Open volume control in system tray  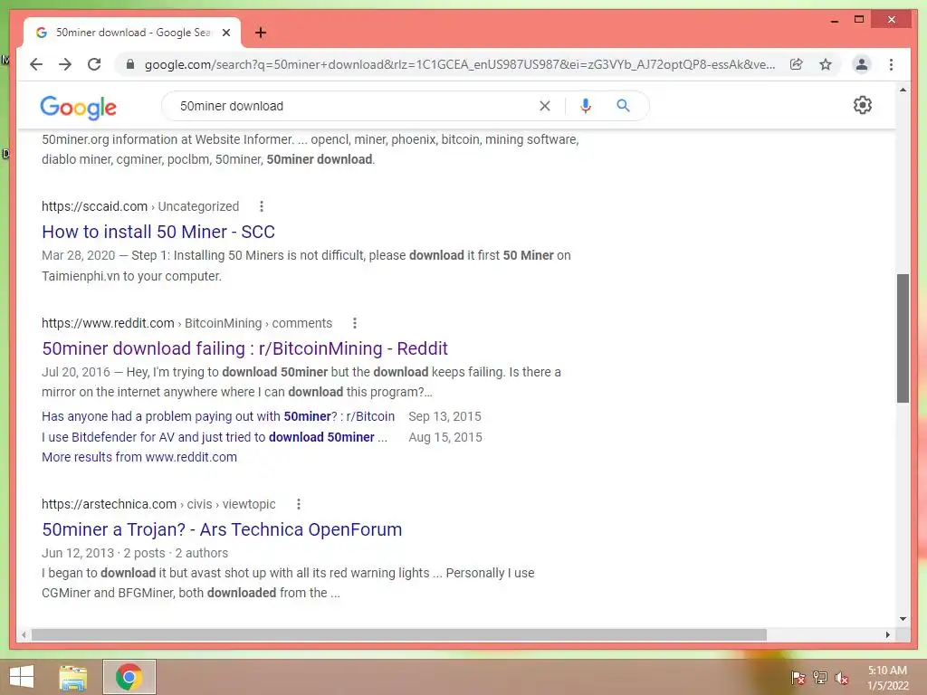click(841, 678)
